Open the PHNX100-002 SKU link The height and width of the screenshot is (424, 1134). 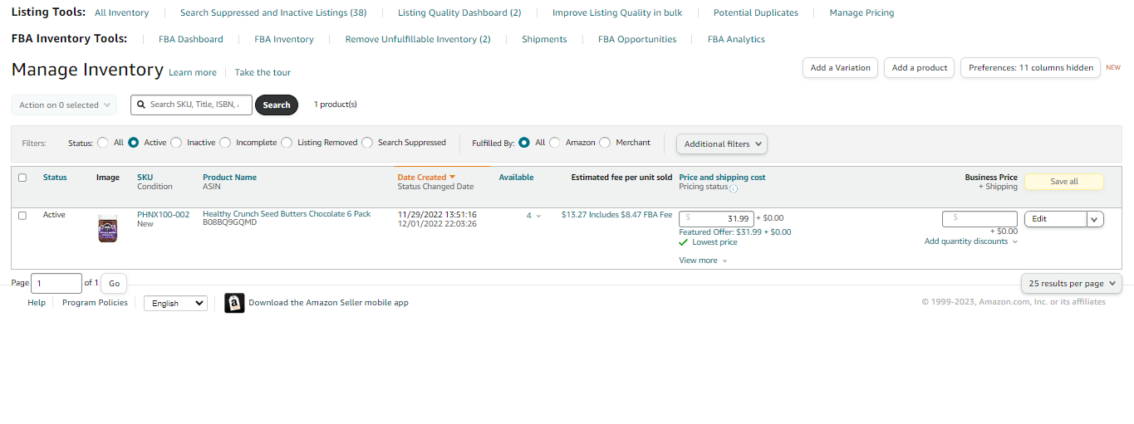[163, 215]
